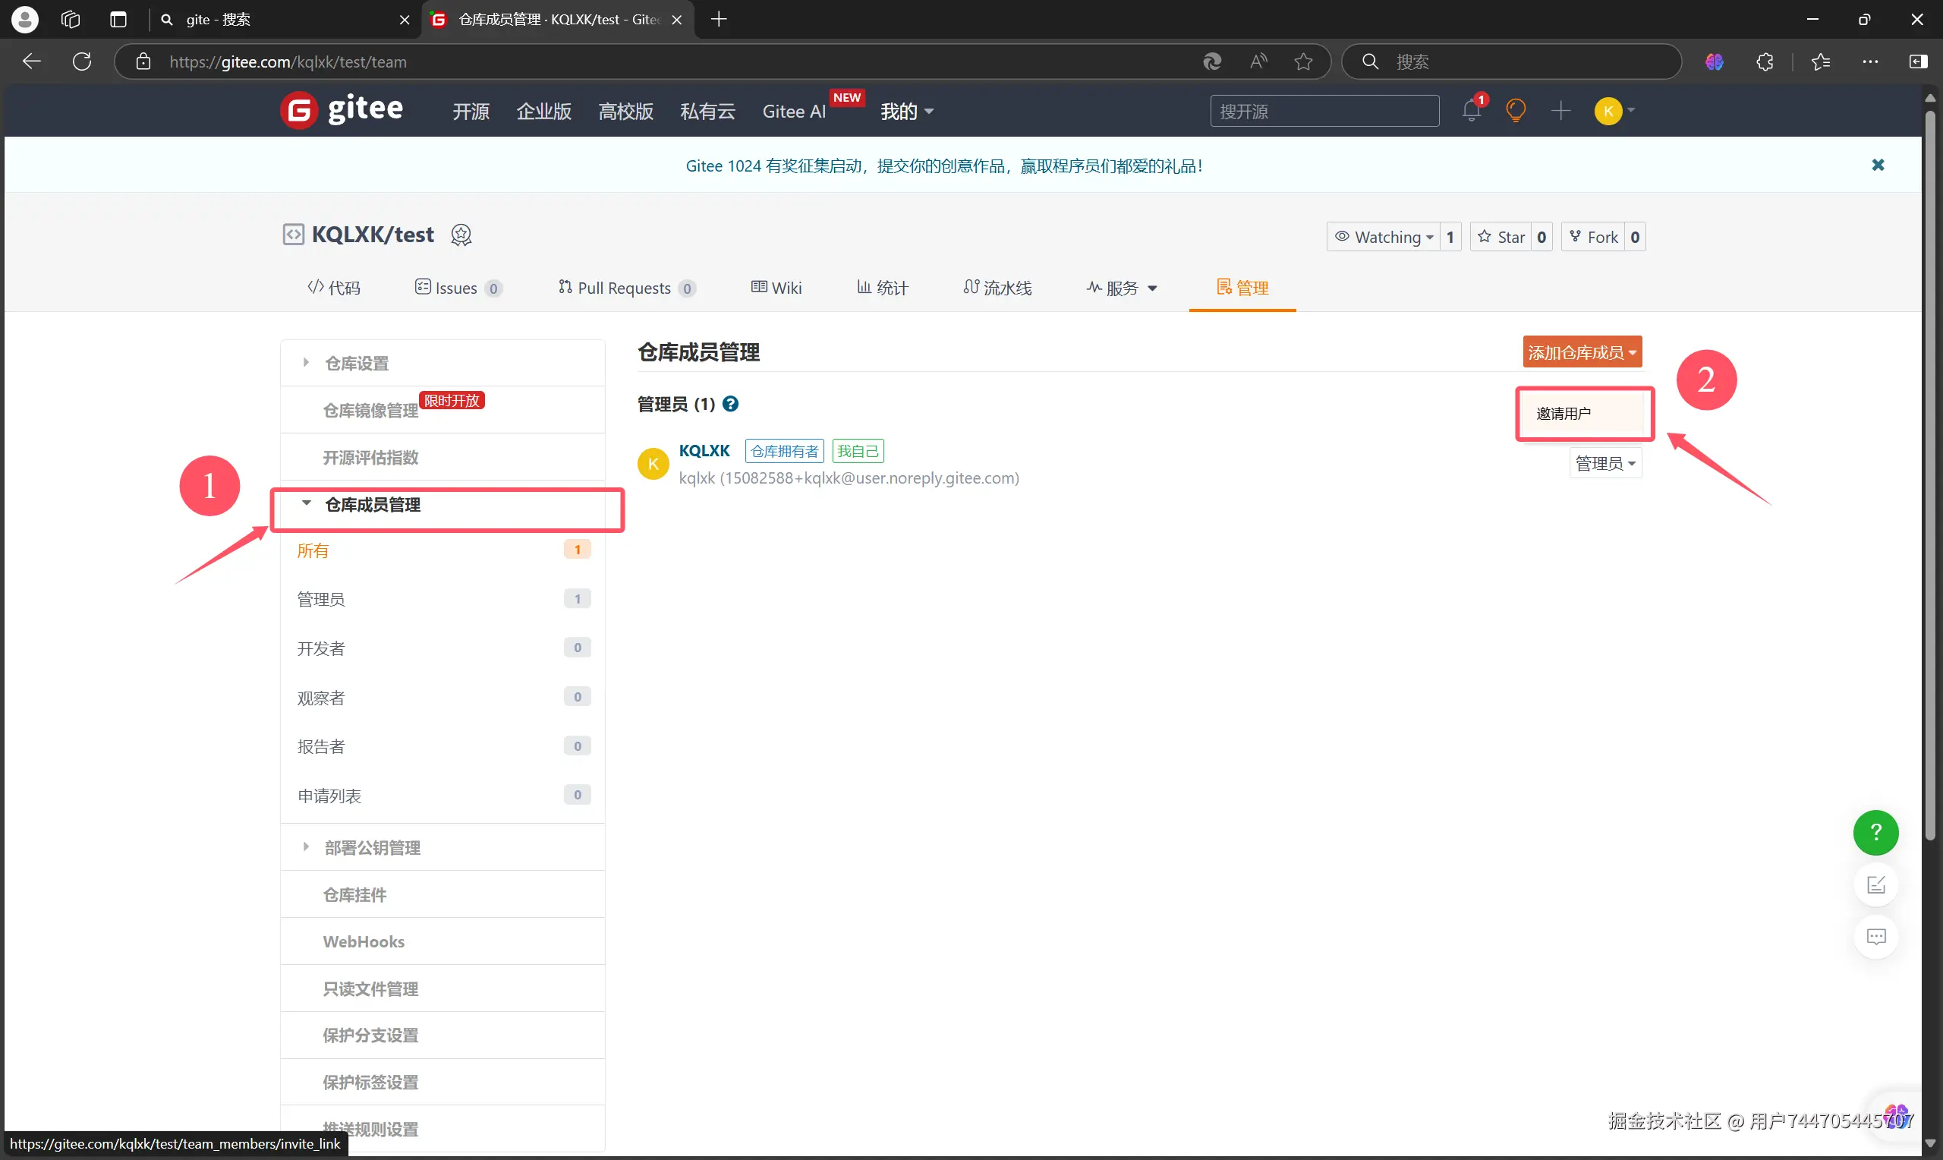The width and height of the screenshot is (1943, 1160).
Task: Click the blue help icon beside 管理员 (1)
Action: (x=730, y=404)
